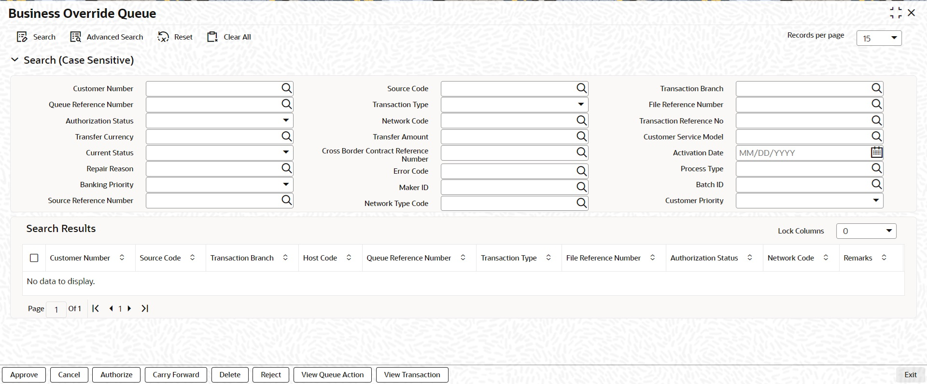Click Customer Service Model magnifier
Viewport: 927px width, 384px height.
tap(877, 137)
